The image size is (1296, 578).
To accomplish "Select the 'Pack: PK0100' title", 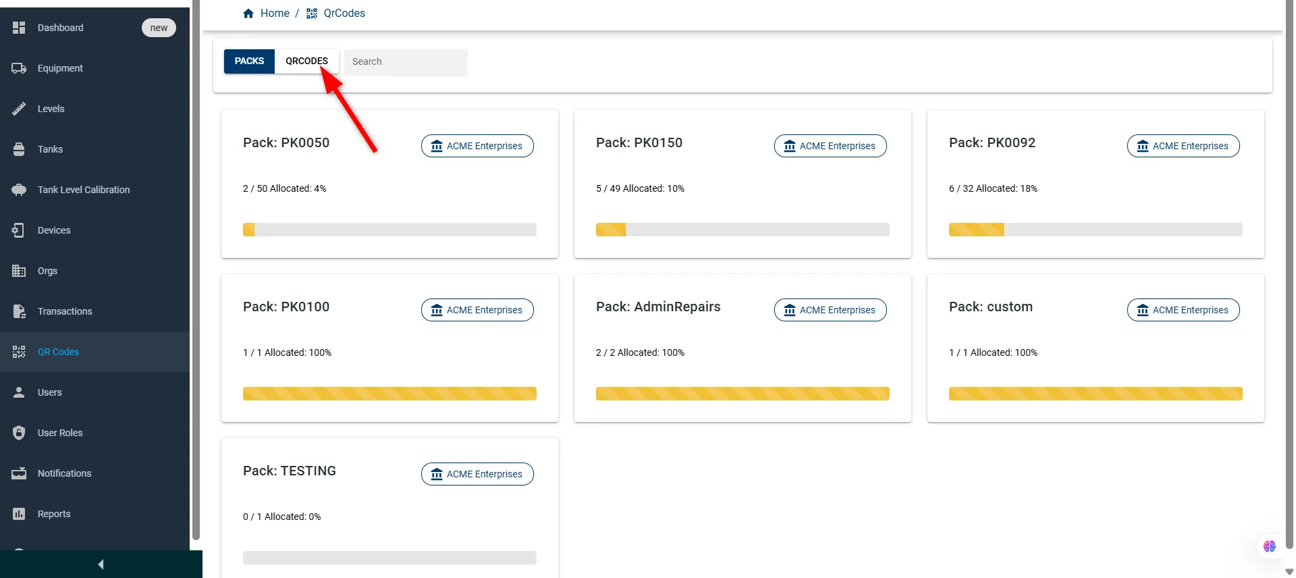I will (x=286, y=307).
